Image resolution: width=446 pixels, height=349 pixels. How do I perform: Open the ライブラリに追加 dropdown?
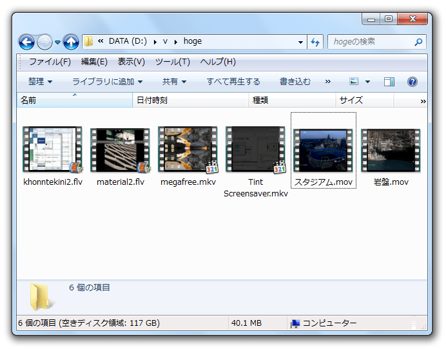point(107,82)
